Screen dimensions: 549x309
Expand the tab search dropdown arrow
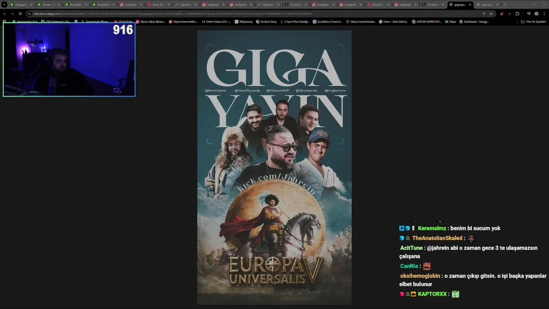coord(4,4)
